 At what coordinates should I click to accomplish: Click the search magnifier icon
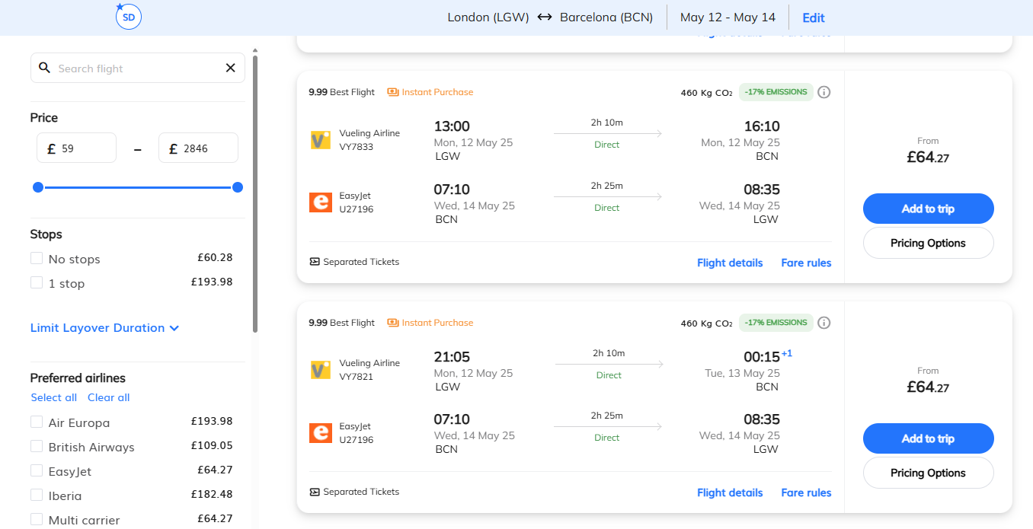pos(44,68)
